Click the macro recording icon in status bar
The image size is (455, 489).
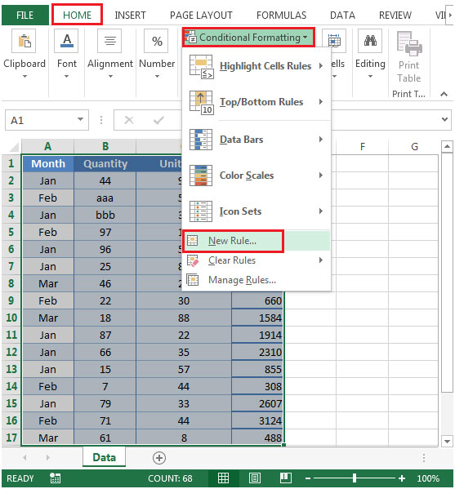coord(56,478)
